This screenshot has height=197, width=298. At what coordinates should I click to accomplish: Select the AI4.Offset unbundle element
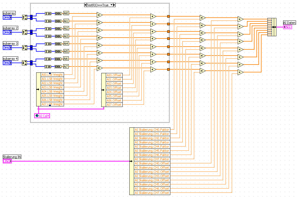114,92
